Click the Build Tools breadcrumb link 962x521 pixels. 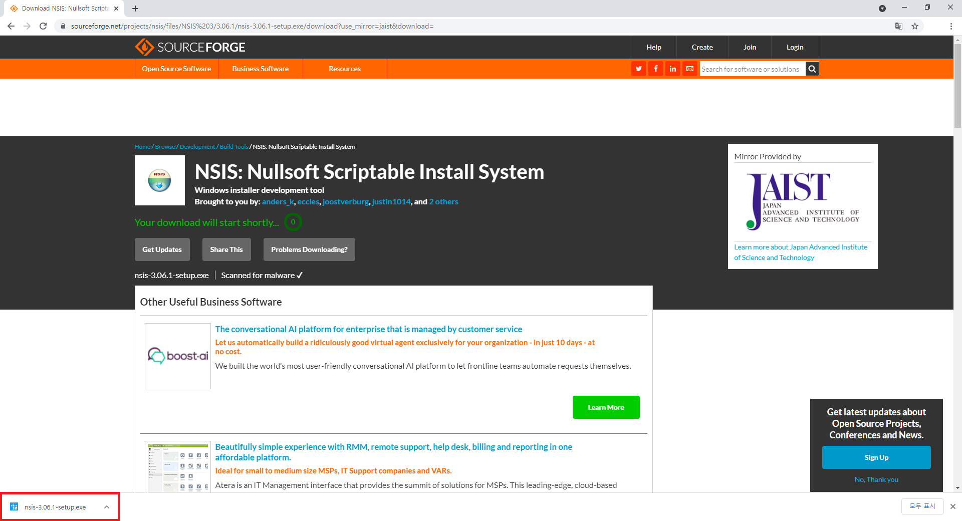[234, 147]
